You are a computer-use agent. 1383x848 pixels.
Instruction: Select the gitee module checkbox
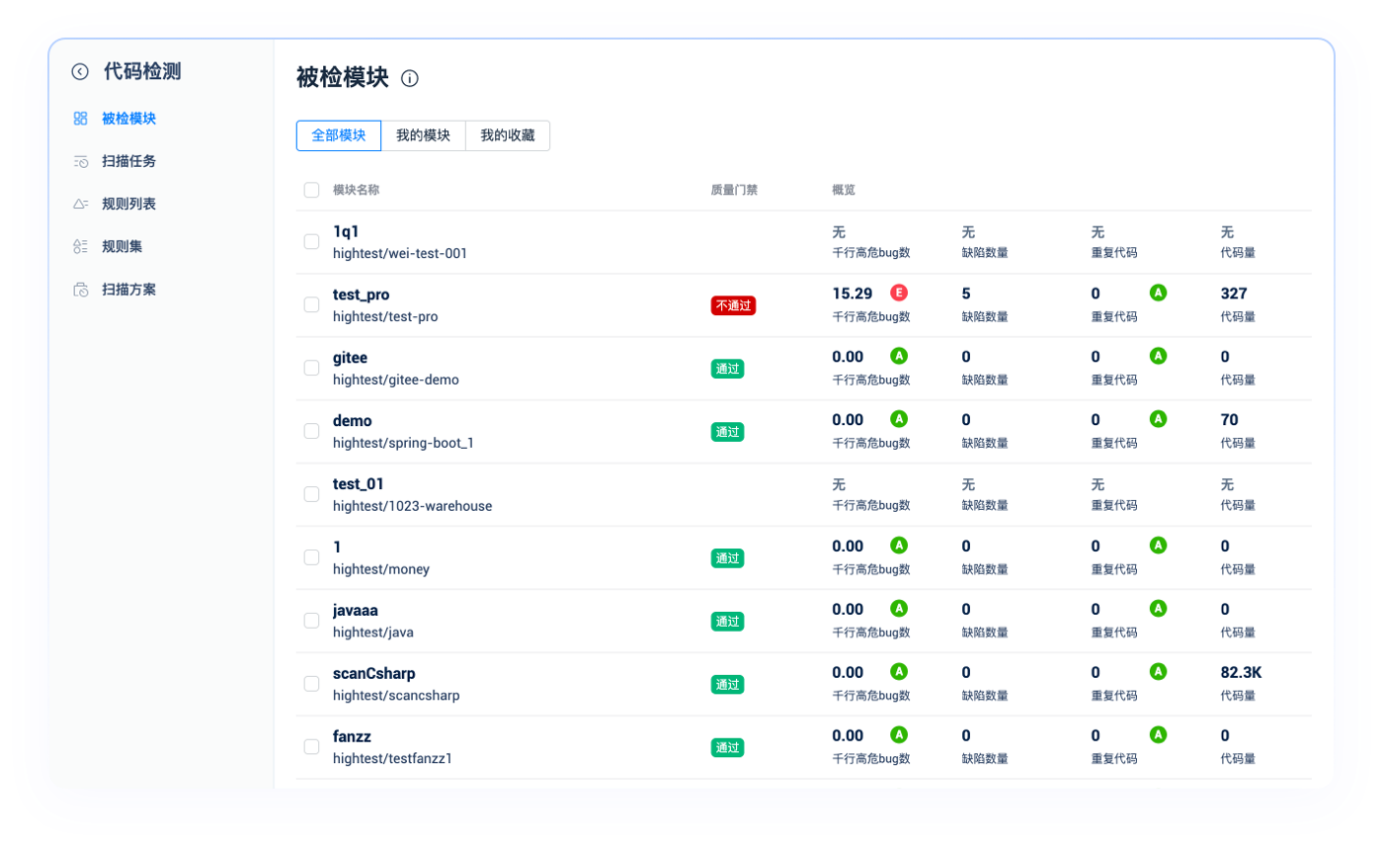coord(311,368)
